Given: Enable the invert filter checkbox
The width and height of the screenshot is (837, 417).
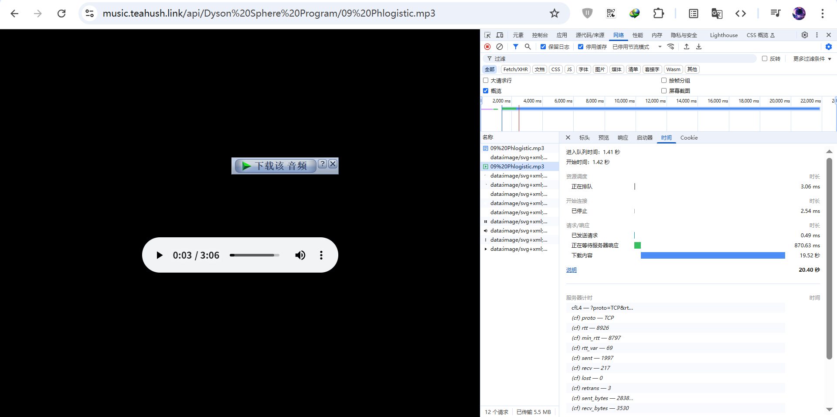Looking at the screenshot, I should point(765,58).
